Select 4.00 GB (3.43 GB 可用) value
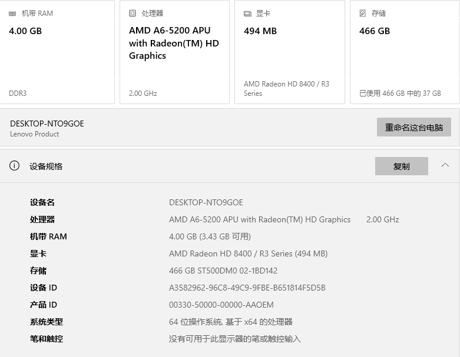 210,236
